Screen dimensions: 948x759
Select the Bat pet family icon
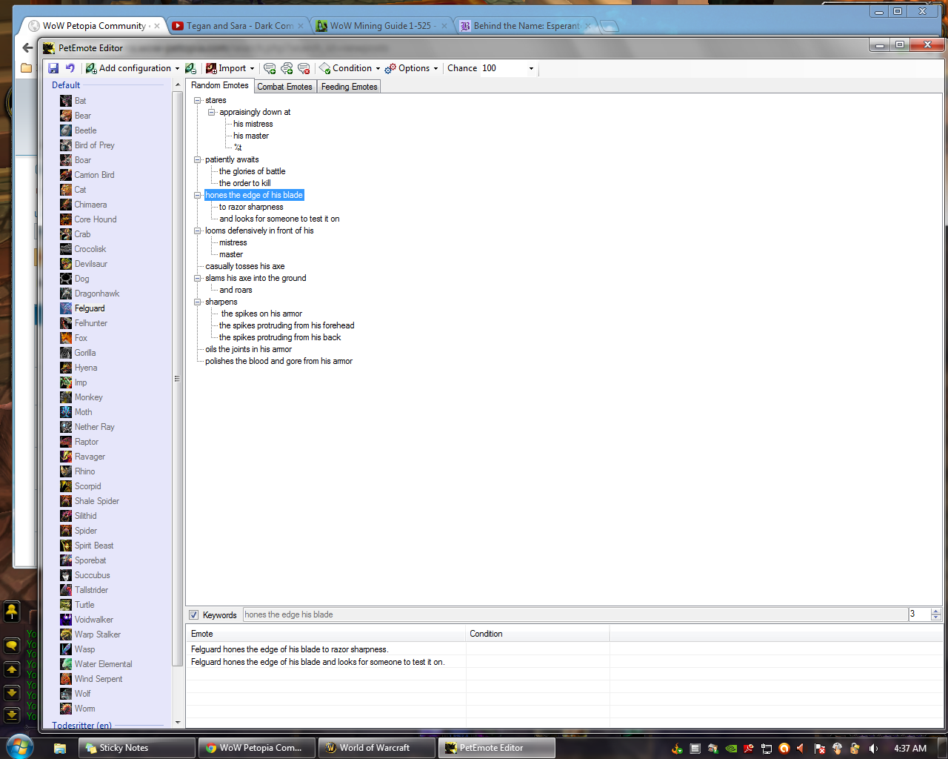(66, 101)
